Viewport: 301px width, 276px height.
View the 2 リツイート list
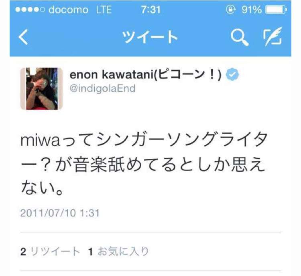click(x=50, y=251)
